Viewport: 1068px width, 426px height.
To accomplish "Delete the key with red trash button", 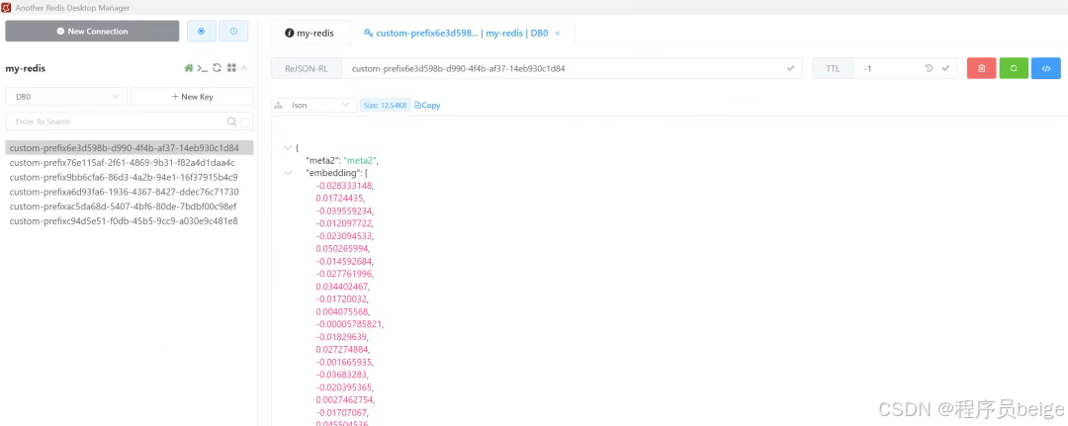I will 982,69.
